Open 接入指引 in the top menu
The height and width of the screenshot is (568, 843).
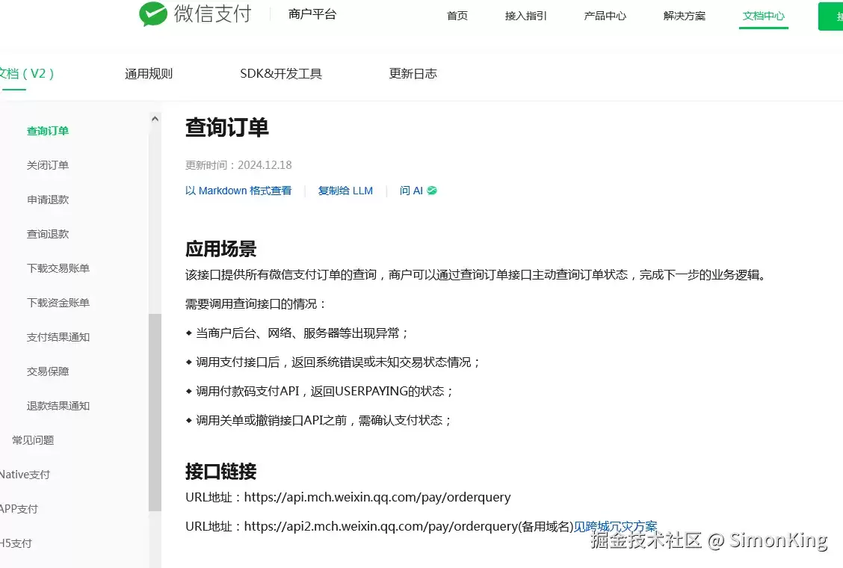[x=526, y=16]
